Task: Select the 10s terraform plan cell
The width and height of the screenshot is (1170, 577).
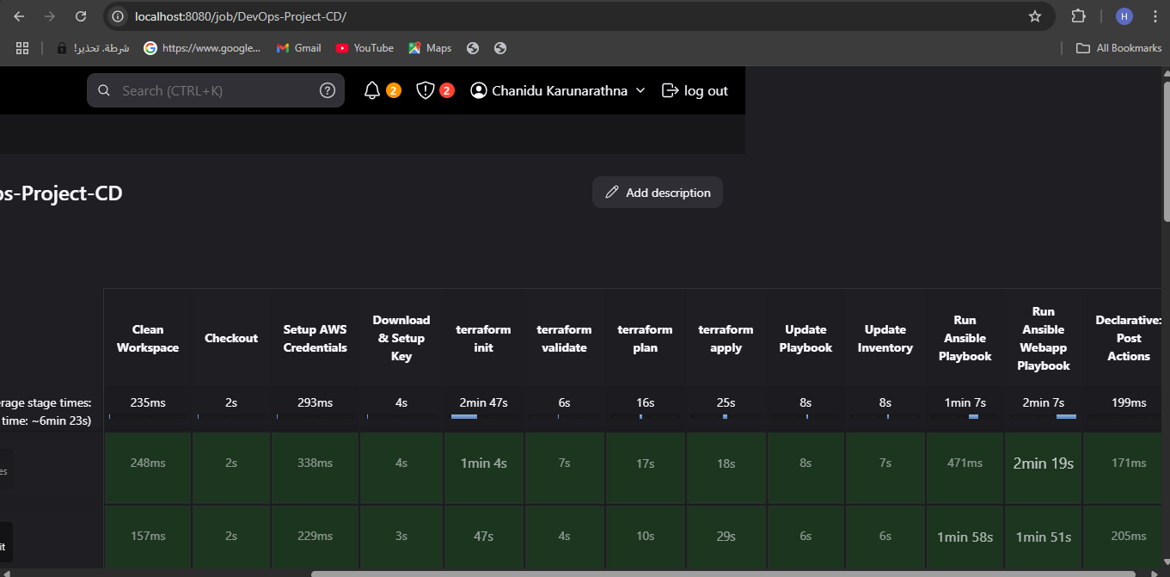Action: coord(646,537)
